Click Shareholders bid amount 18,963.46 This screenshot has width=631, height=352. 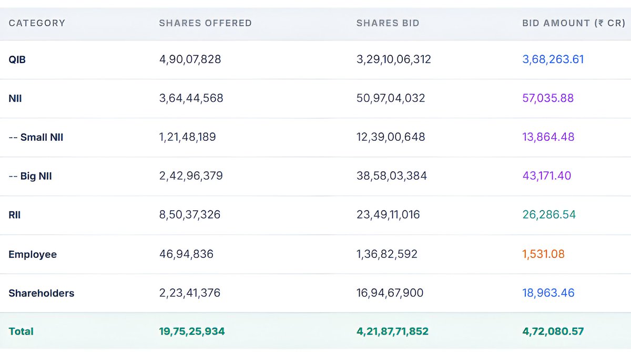coord(548,293)
